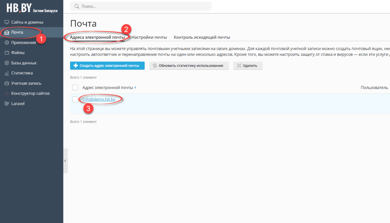Sort by Адрес электронной почты column arrow

(135, 88)
